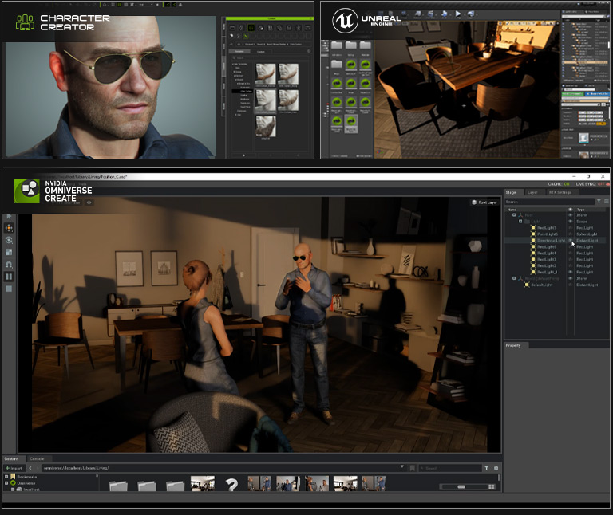Viewport: 613px width, 515px height.
Task: Select the Rotate tool in left toolbar
Action: click(x=9, y=239)
